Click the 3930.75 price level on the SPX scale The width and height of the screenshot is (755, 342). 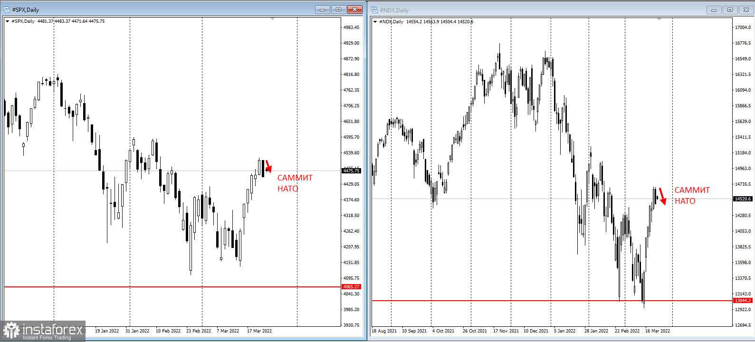352,325
